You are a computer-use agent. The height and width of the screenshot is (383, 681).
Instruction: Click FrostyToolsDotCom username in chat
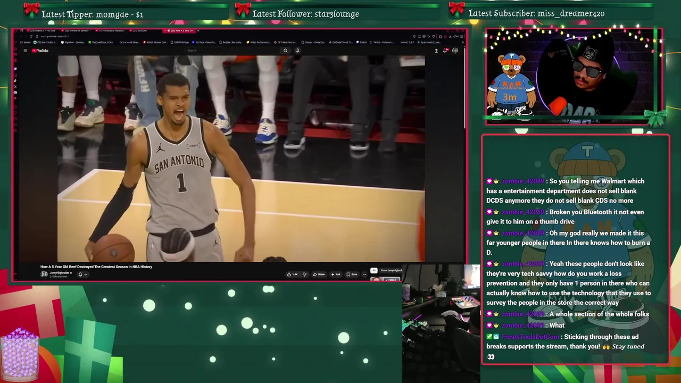click(x=530, y=337)
